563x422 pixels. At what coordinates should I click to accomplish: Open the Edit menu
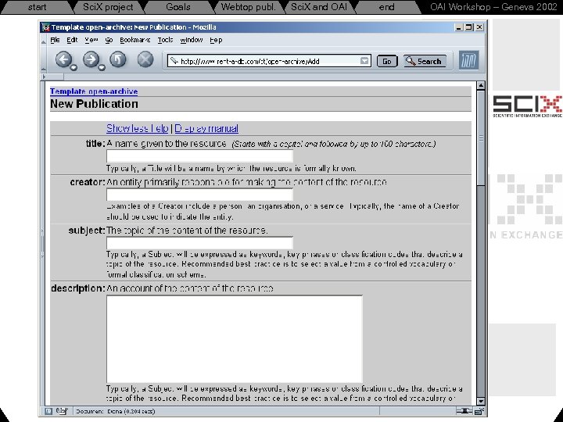[x=72, y=40]
